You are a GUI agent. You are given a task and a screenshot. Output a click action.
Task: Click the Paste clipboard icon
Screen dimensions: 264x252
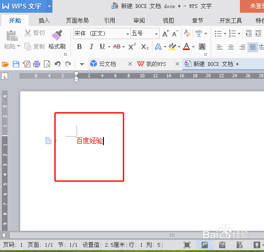coord(12,35)
